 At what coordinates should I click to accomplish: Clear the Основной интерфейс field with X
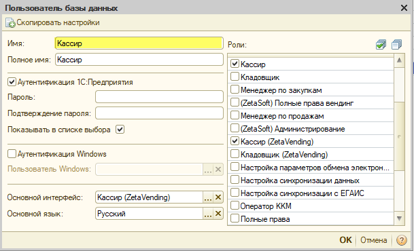[x=218, y=197]
